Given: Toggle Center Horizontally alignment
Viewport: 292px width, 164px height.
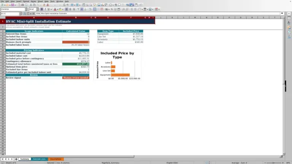Looking at the screenshot, I should [70, 9].
